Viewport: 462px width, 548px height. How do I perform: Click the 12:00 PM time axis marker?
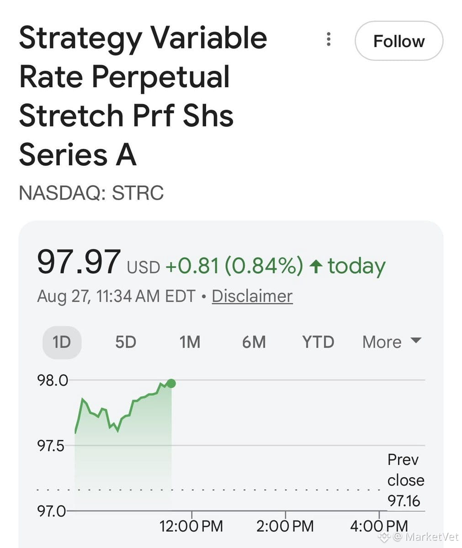pos(191,526)
